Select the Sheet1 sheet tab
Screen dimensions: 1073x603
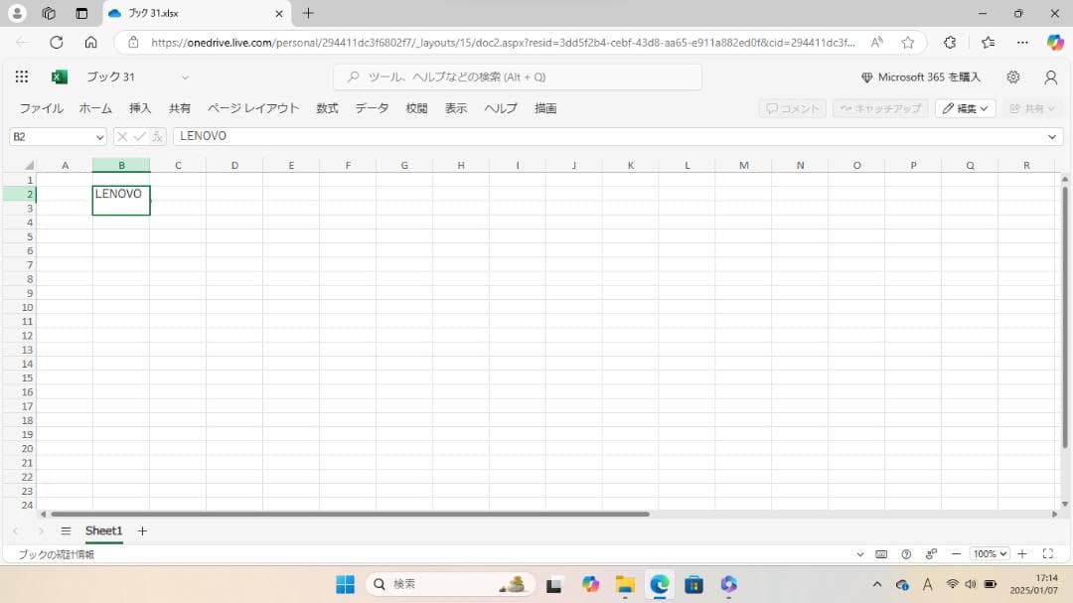pos(103,530)
